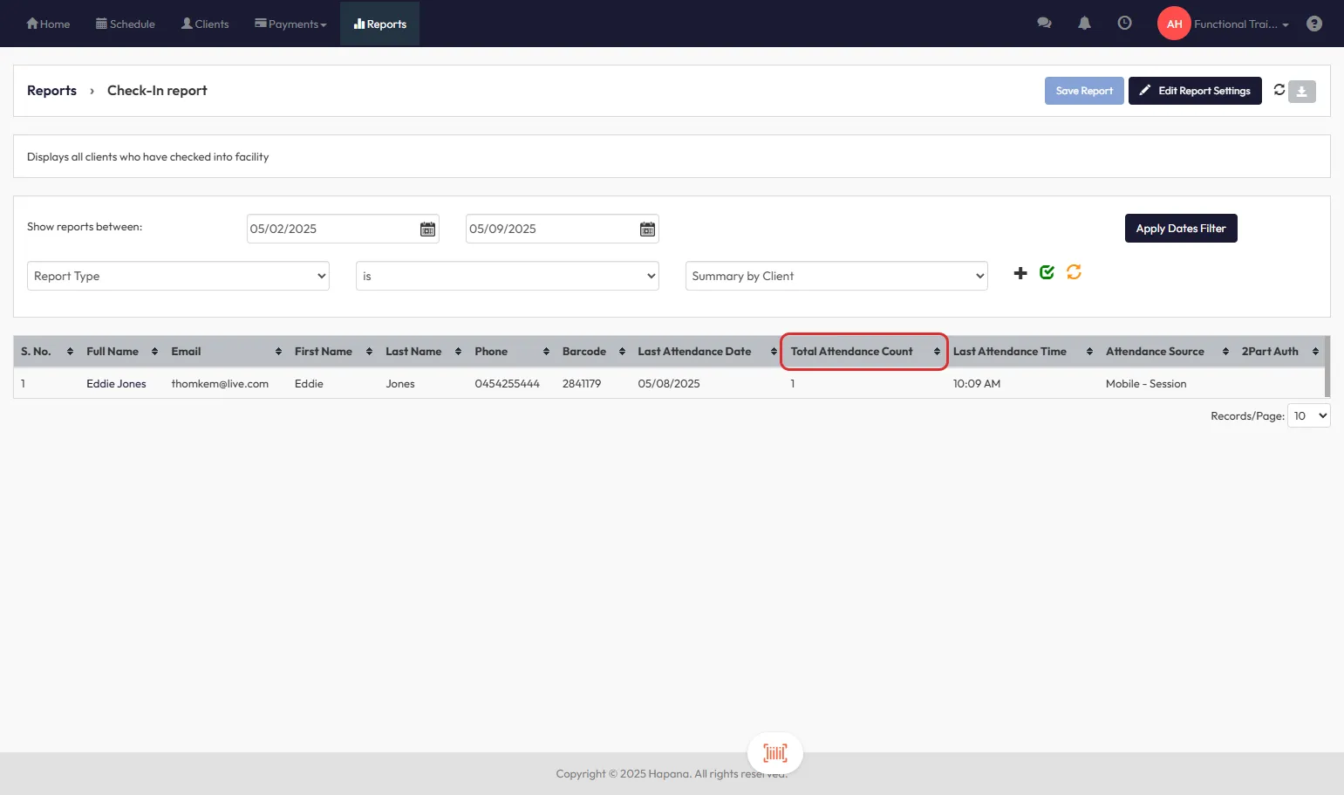1344x795 pixels.
Task: Add a filter with plus icon
Action: tap(1020, 273)
